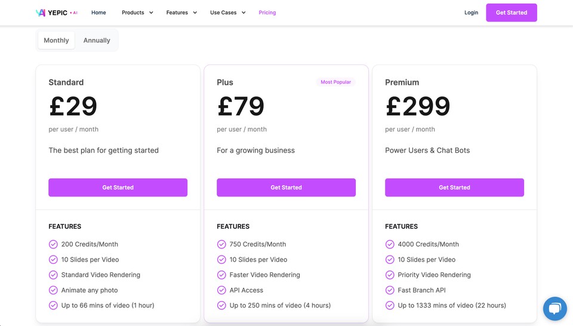Click checkmark icon beside Fast Branch API
The width and height of the screenshot is (573, 326).
(390, 290)
